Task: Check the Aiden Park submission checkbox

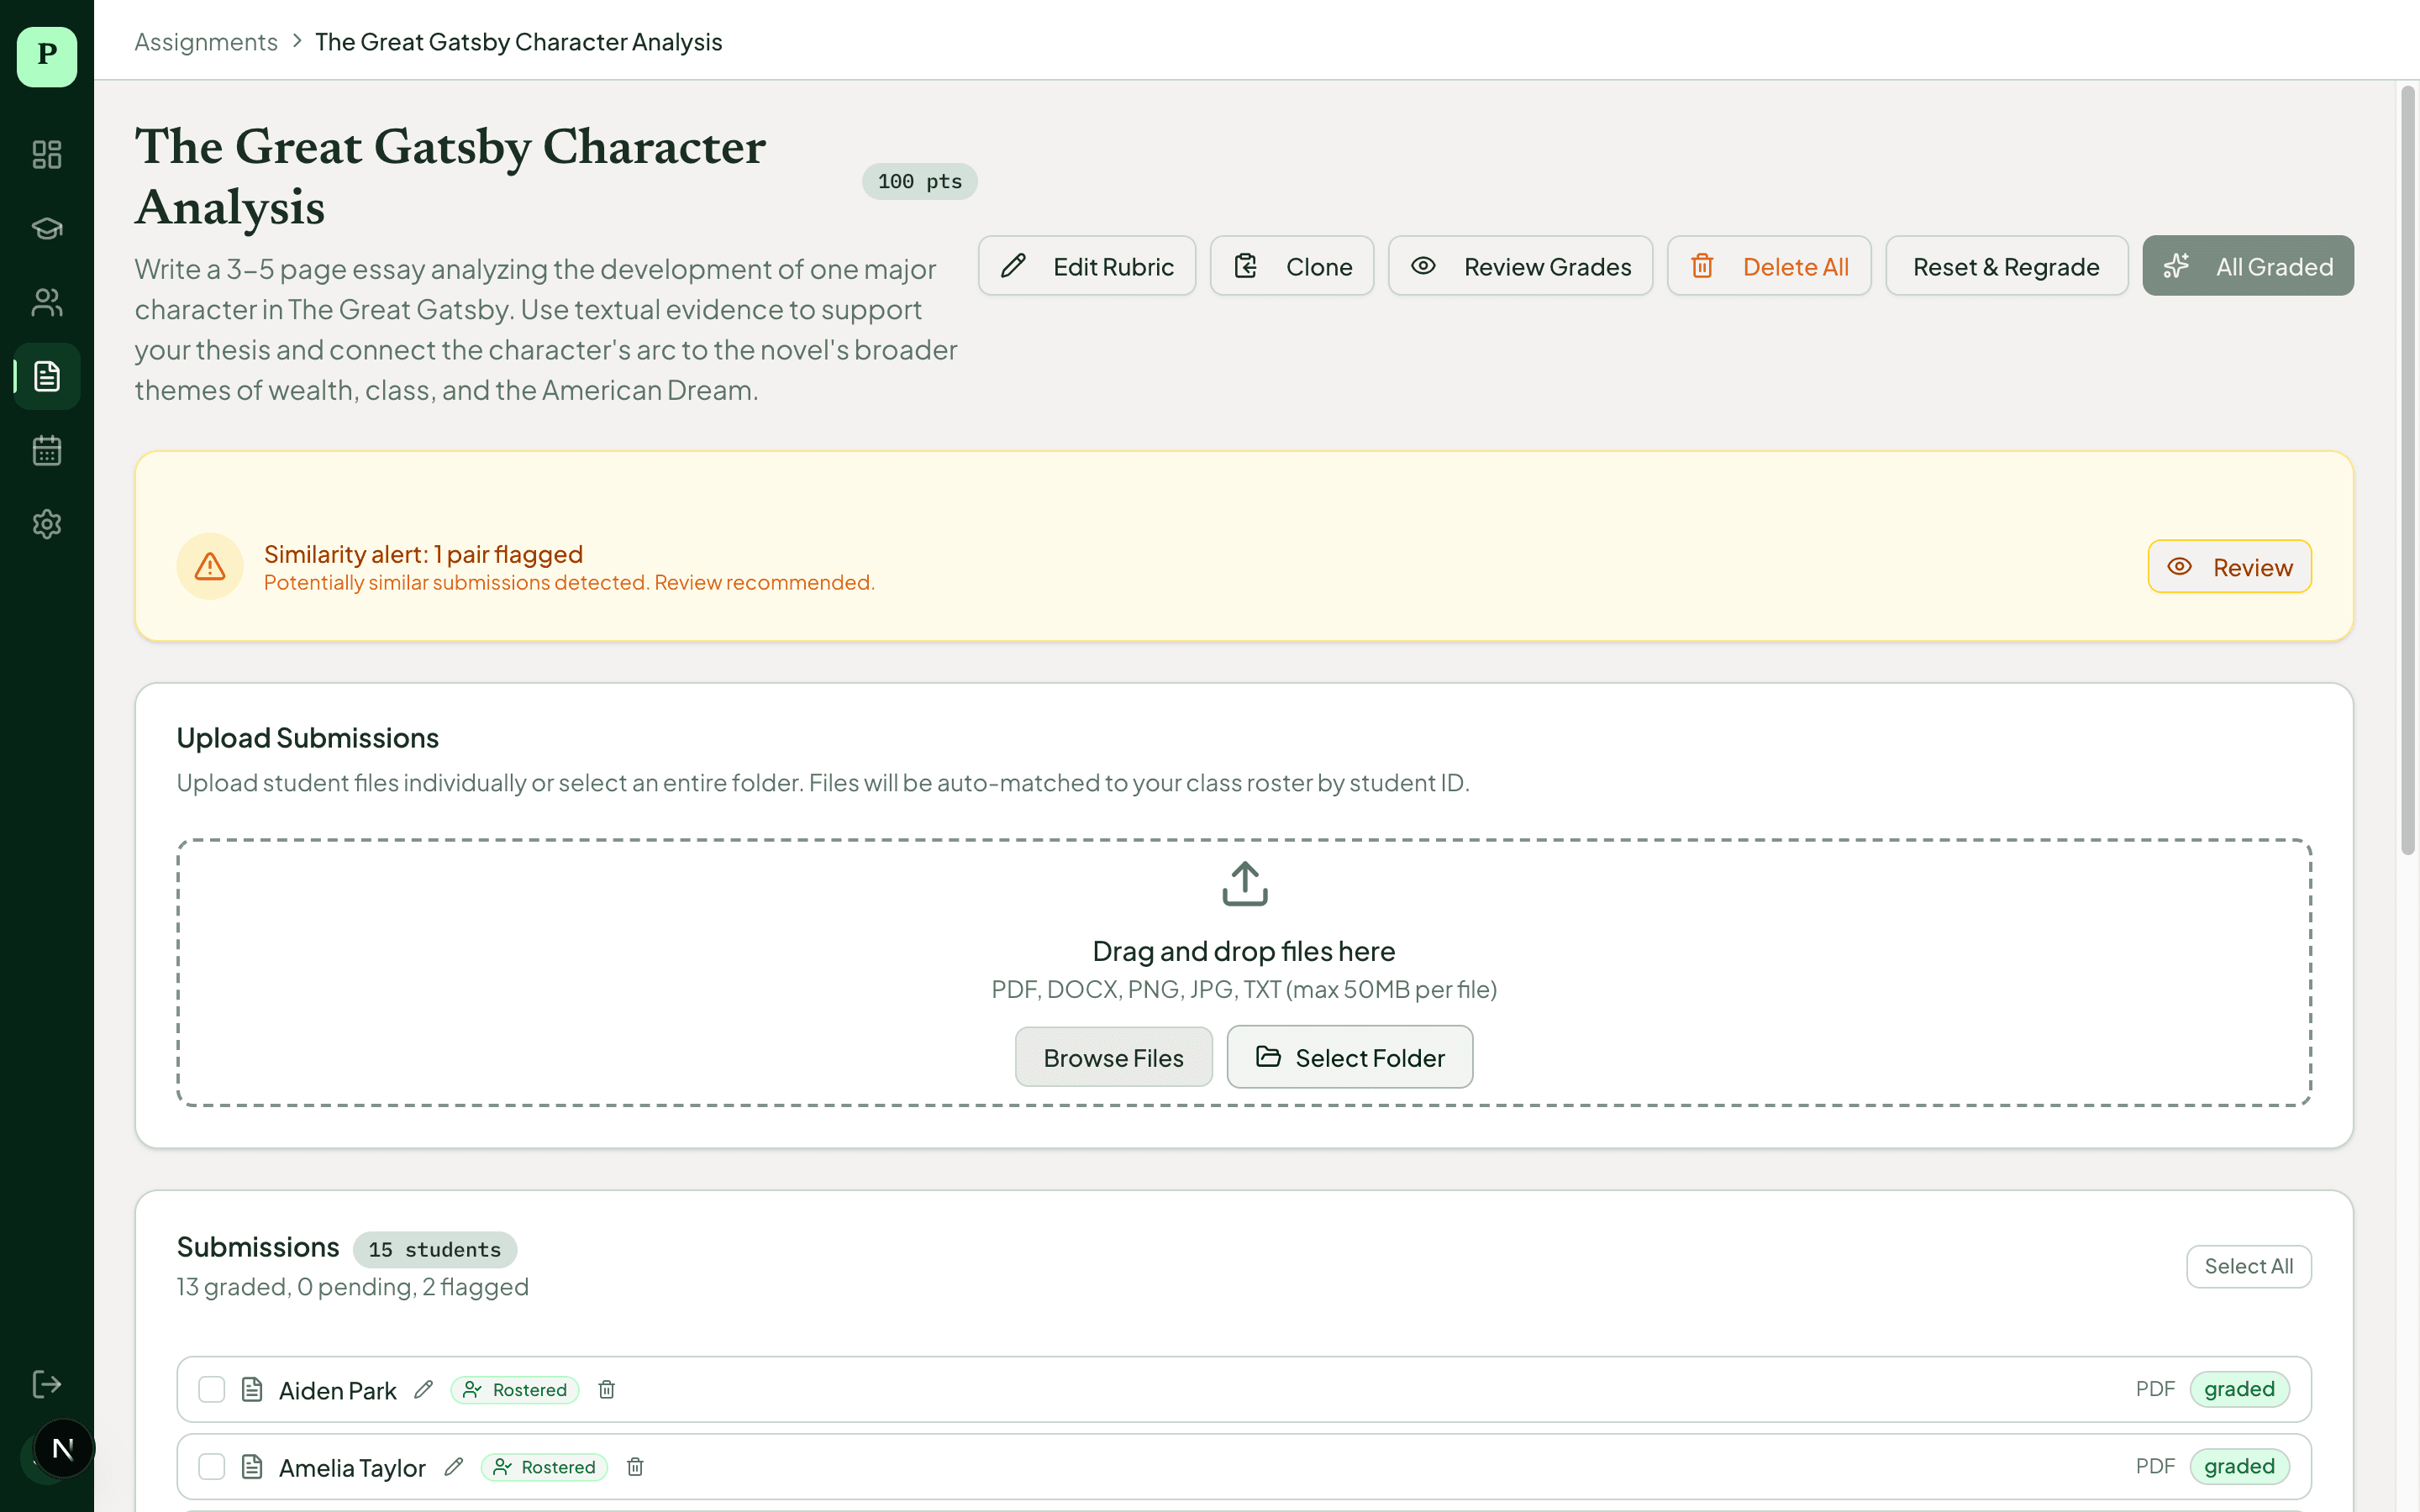Action: (212, 1389)
